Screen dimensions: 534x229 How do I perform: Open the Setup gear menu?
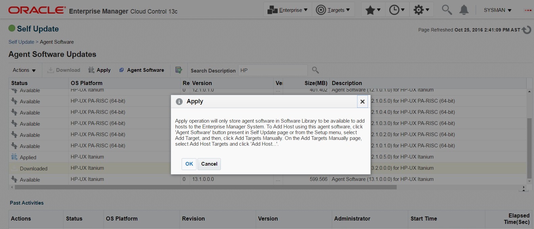pos(421,10)
